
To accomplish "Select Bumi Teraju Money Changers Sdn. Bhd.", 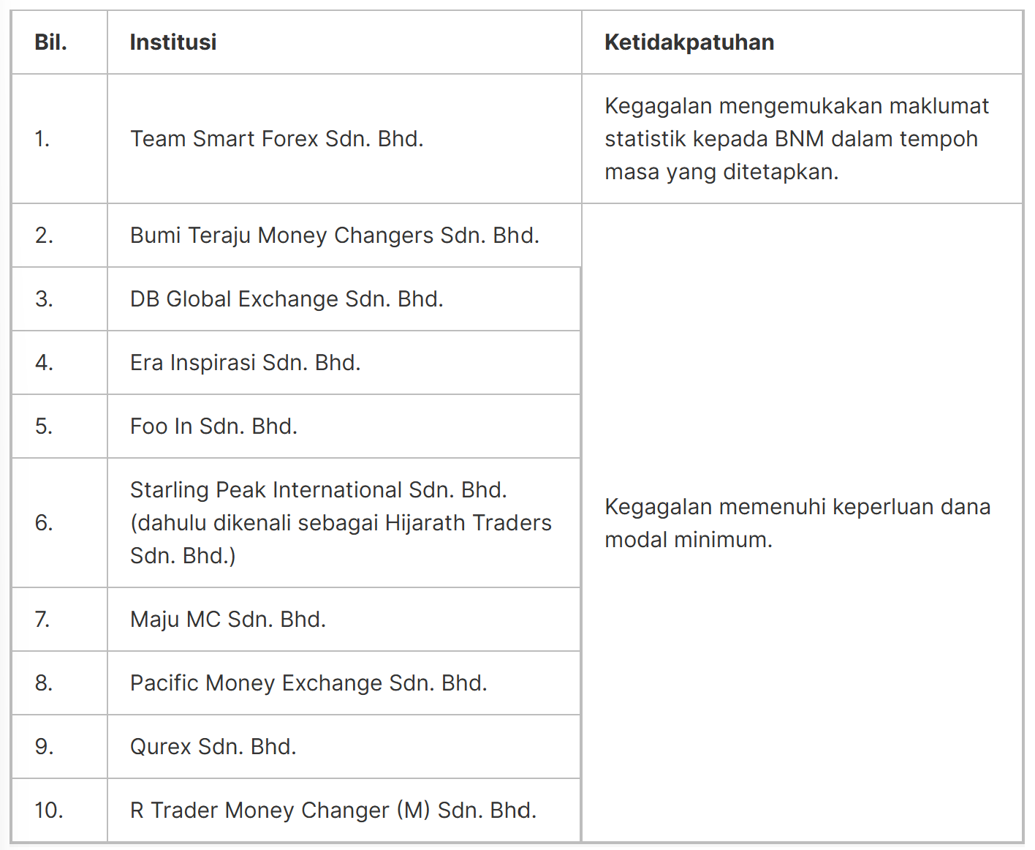I will 335,236.
